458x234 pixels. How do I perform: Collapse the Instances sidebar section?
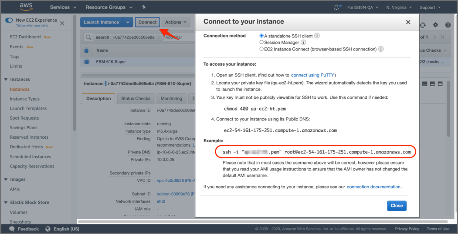[6, 79]
